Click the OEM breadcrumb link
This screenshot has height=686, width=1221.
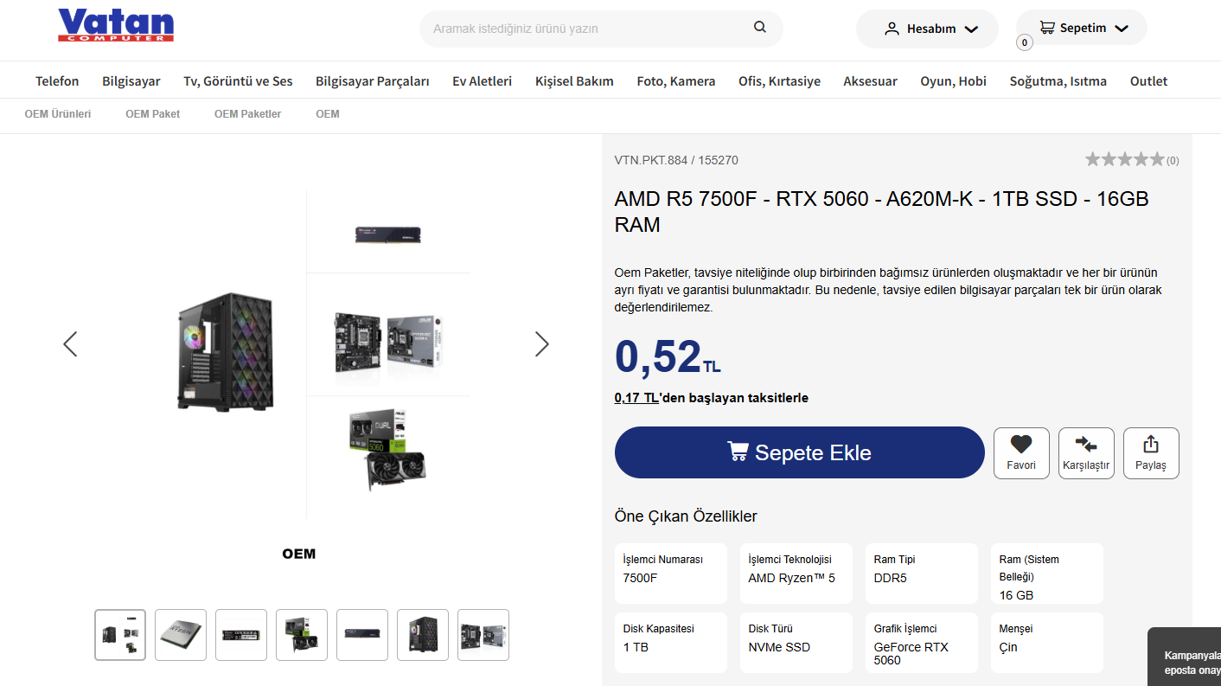pos(328,114)
